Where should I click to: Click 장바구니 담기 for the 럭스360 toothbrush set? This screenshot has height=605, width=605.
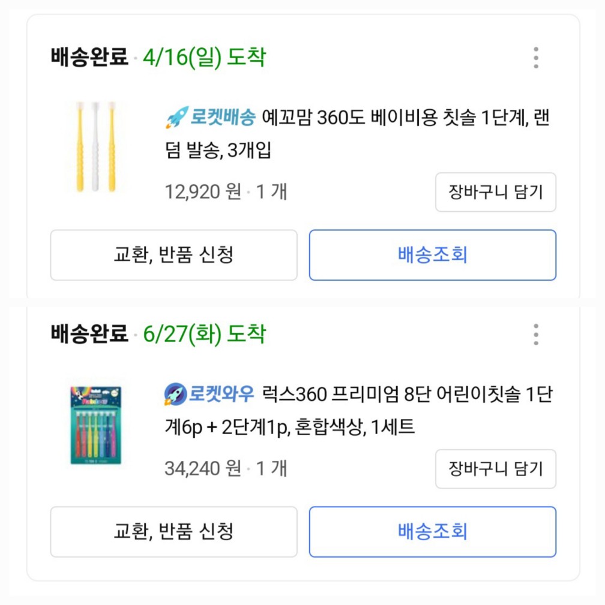pos(495,469)
